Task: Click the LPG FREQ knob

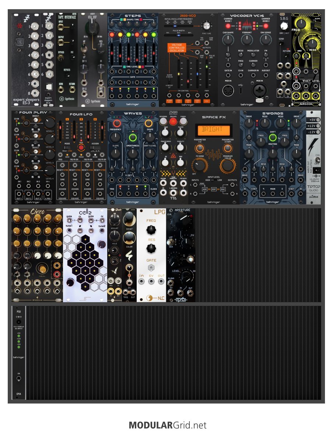Action: pos(151,230)
